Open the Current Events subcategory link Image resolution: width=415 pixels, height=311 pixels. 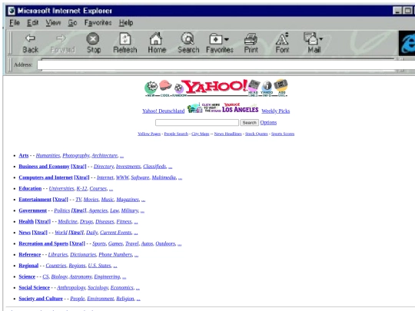pyautogui.click(x=115, y=233)
